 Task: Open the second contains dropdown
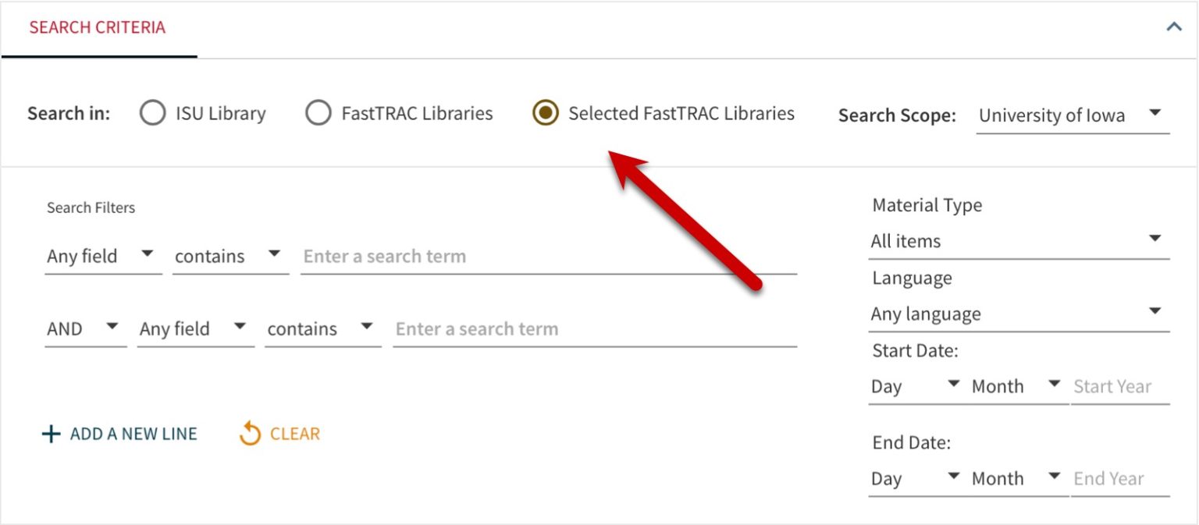(x=322, y=328)
